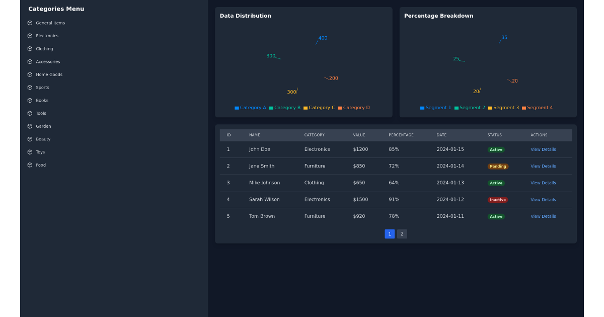Click the page 1 pagination button
Viewport: 604px width, 317px height.
390,234
